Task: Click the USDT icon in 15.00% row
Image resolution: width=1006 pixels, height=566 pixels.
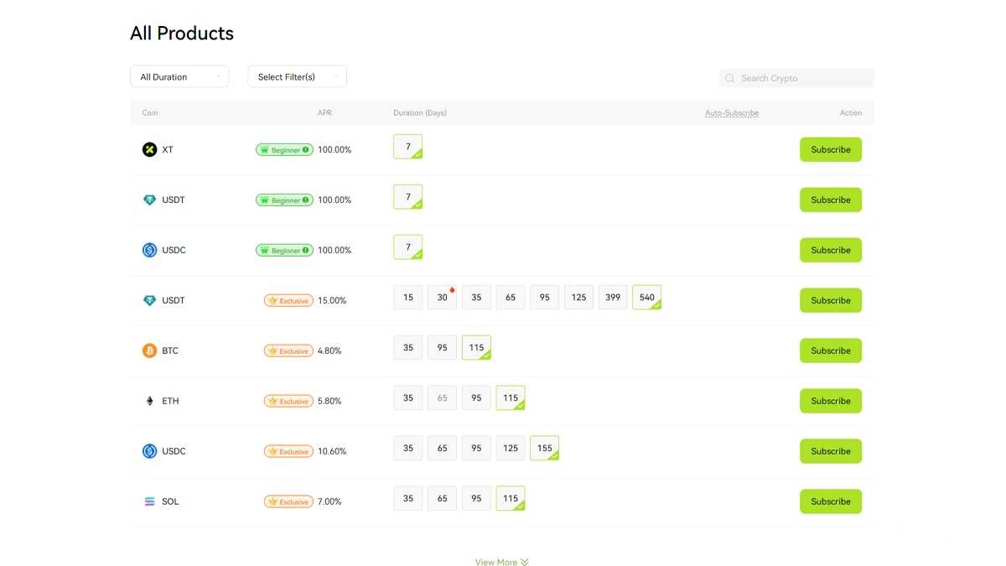Action: pos(149,300)
